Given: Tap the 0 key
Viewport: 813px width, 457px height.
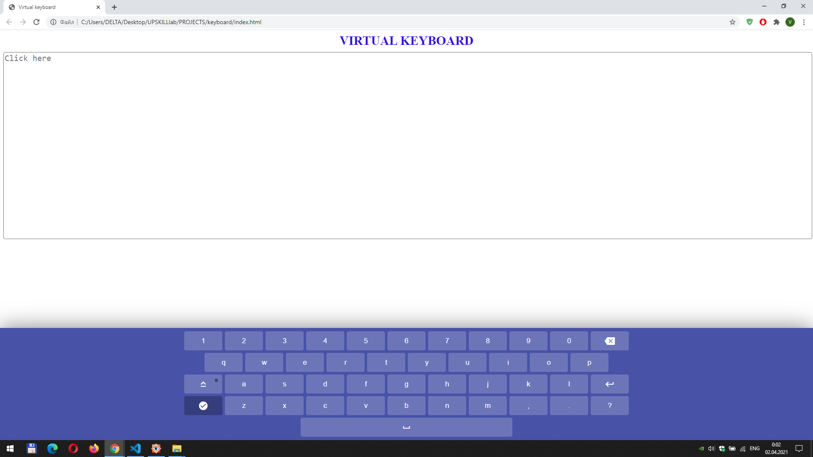Looking at the screenshot, I should (x=569, y=341).
